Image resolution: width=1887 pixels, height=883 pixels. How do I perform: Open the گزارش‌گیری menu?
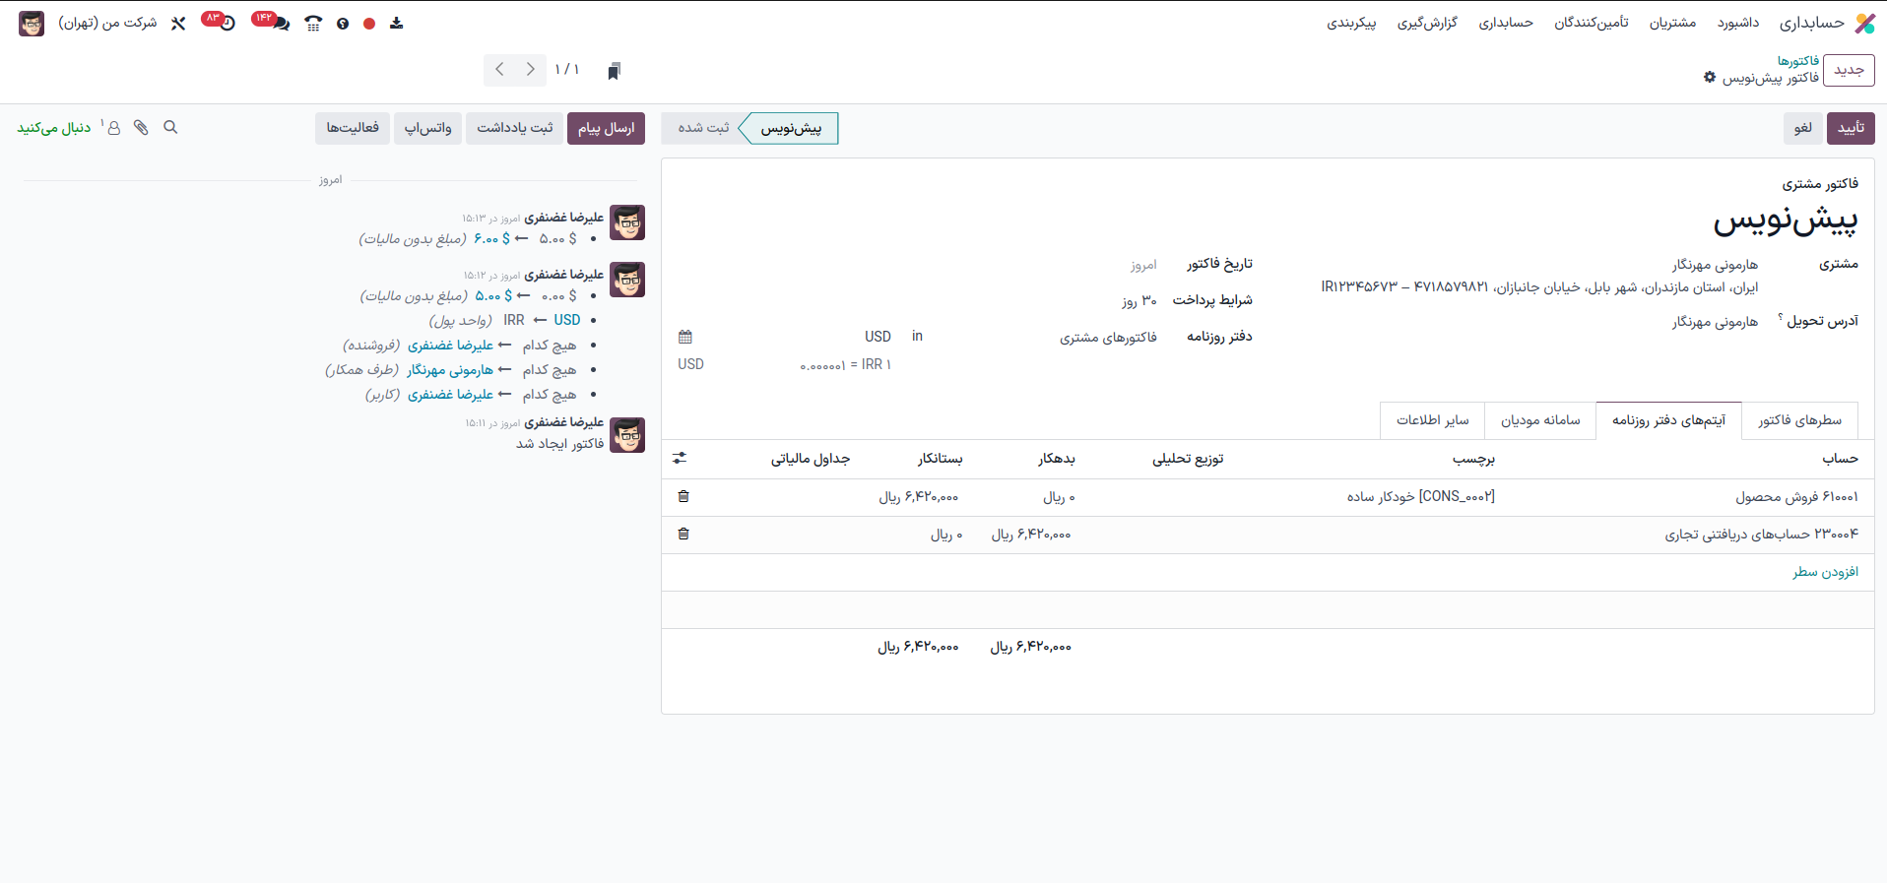point(1426,23)
